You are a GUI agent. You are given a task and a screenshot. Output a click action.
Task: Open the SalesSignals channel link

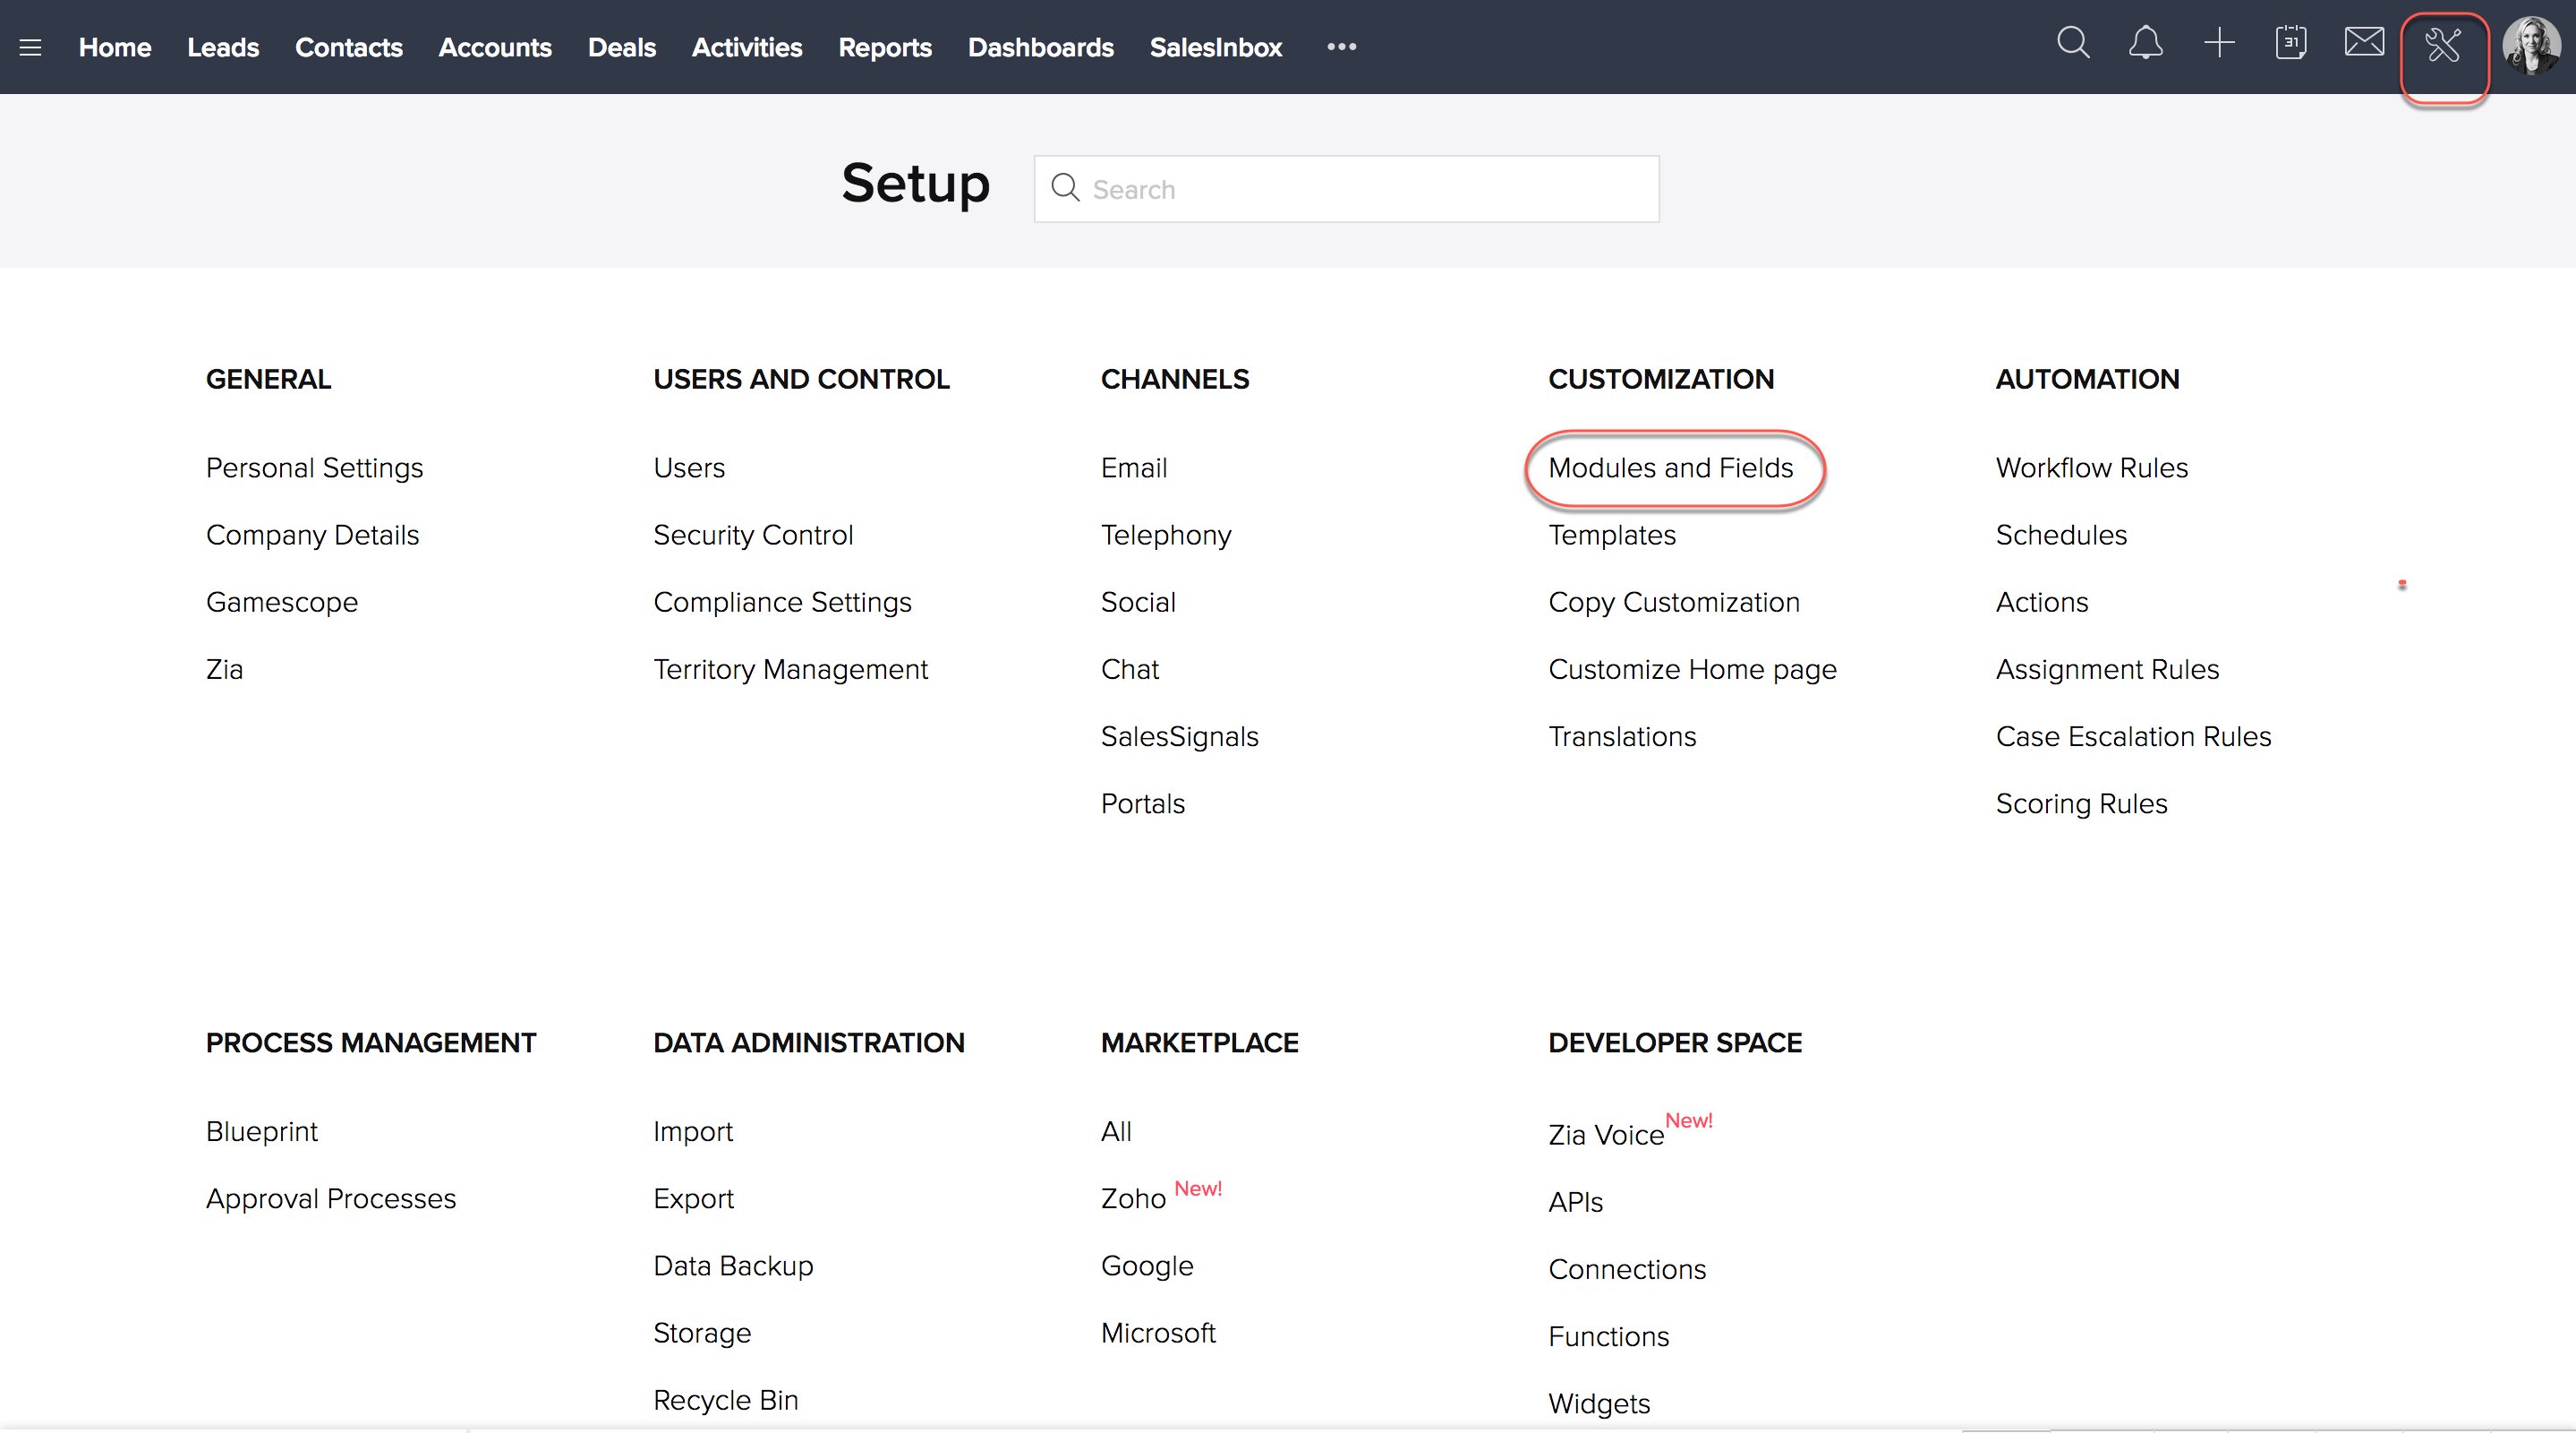pyautogui.click(x=1179, y=735)
